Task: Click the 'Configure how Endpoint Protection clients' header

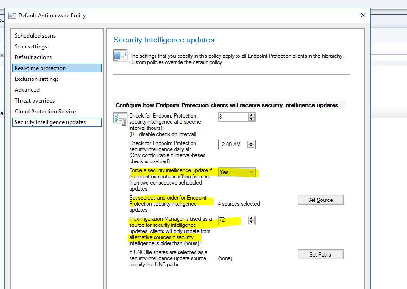Action: click(x=227, y=105)
